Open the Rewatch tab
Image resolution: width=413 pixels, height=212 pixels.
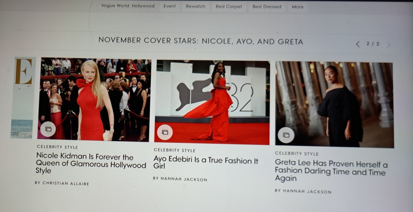[x=196, y=6]
